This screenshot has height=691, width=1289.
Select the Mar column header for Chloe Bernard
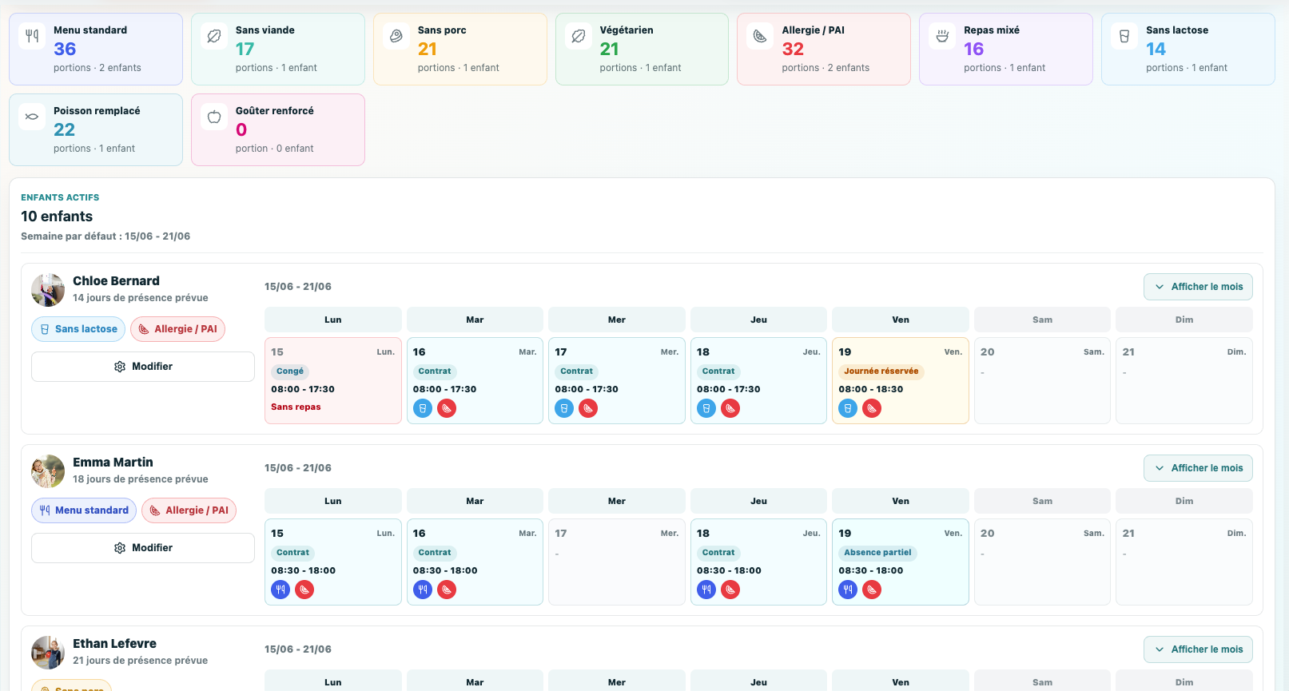(475, 320)
